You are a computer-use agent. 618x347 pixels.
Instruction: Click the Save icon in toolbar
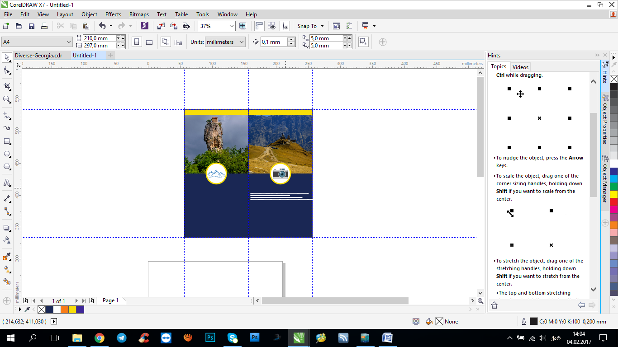32,26
